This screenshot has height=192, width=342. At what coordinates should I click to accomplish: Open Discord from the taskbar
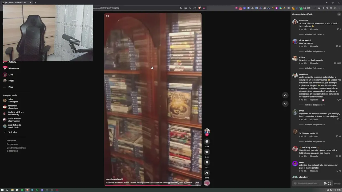click(42, 190)
